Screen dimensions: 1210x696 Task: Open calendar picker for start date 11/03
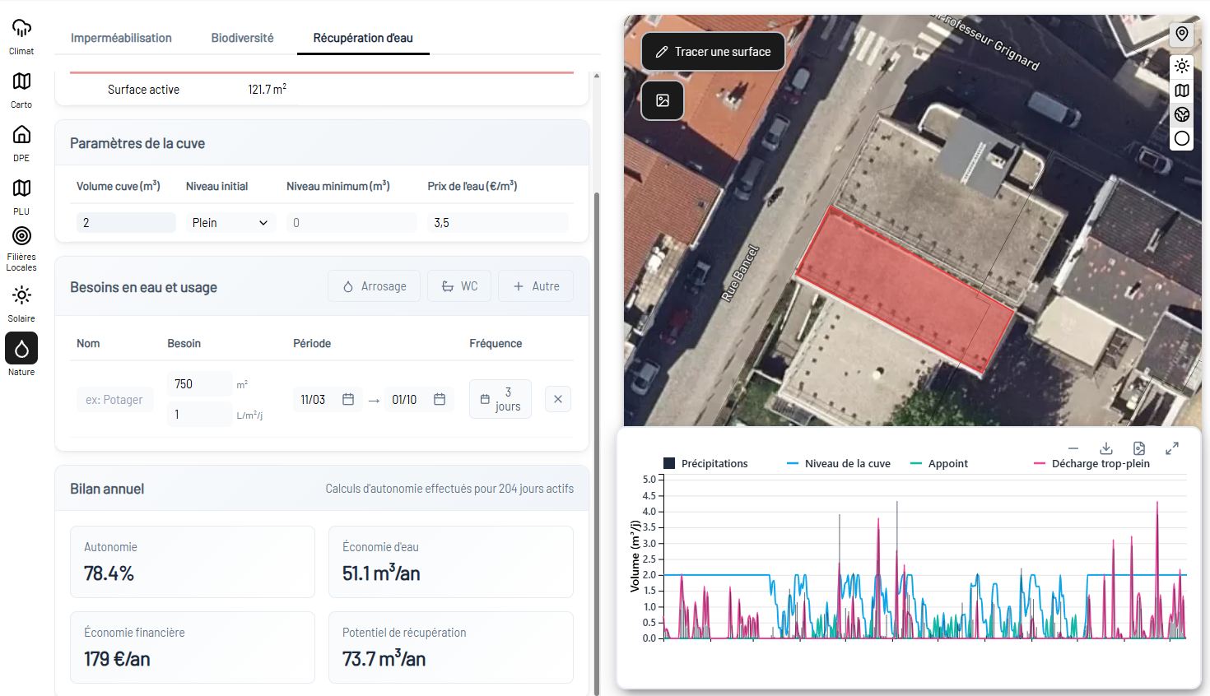(348, 399)
